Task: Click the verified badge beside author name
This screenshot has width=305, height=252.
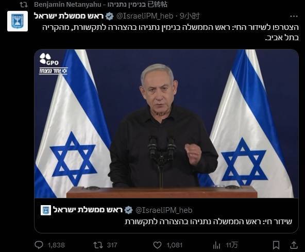Action: (110, 16)
